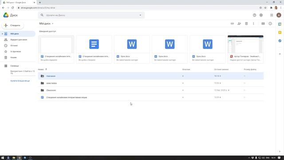Viewport: 284px width, 160px height.
Task: Select the Навчання folder row
Action: point(151,76)
